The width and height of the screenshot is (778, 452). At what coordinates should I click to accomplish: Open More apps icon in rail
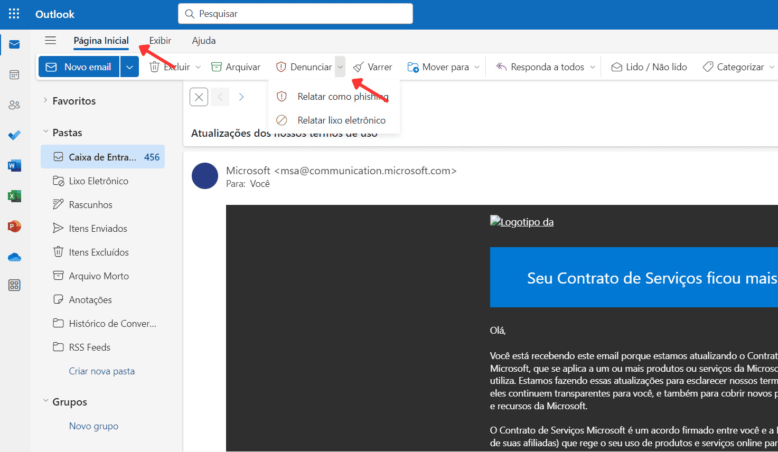coord(14,285)
